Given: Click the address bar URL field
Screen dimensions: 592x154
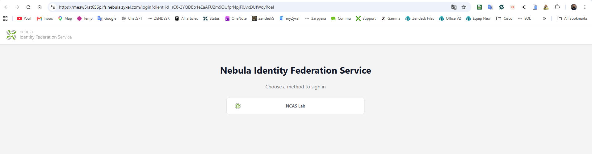Looking at the screenshot, I should 253,7.
